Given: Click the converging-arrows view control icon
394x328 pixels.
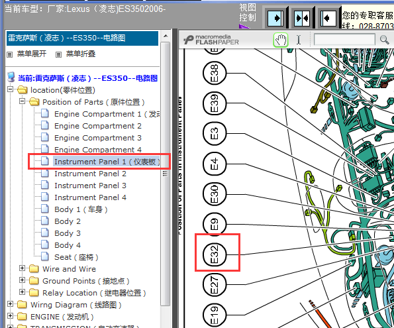Looking at the screenshot, I should click(302, 19).
